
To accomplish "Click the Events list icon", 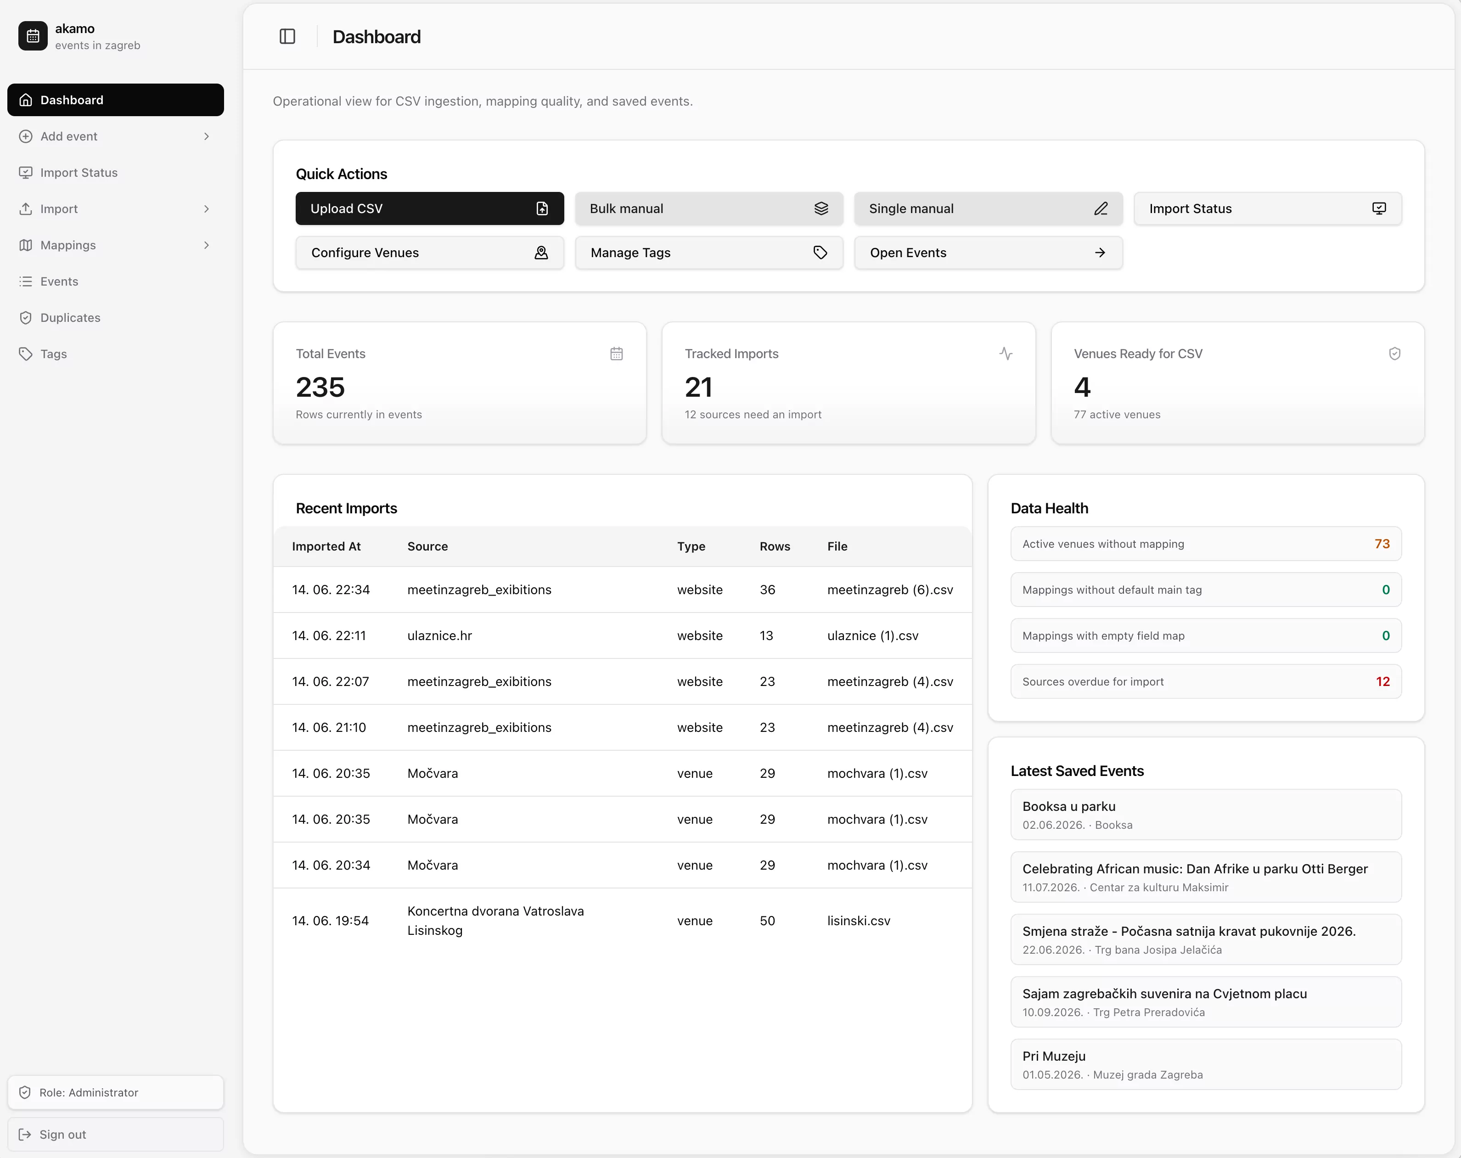I will tap(26, 281).
